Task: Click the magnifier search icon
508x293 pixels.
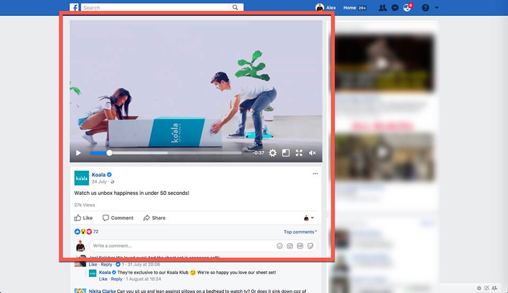Action: 235,7
